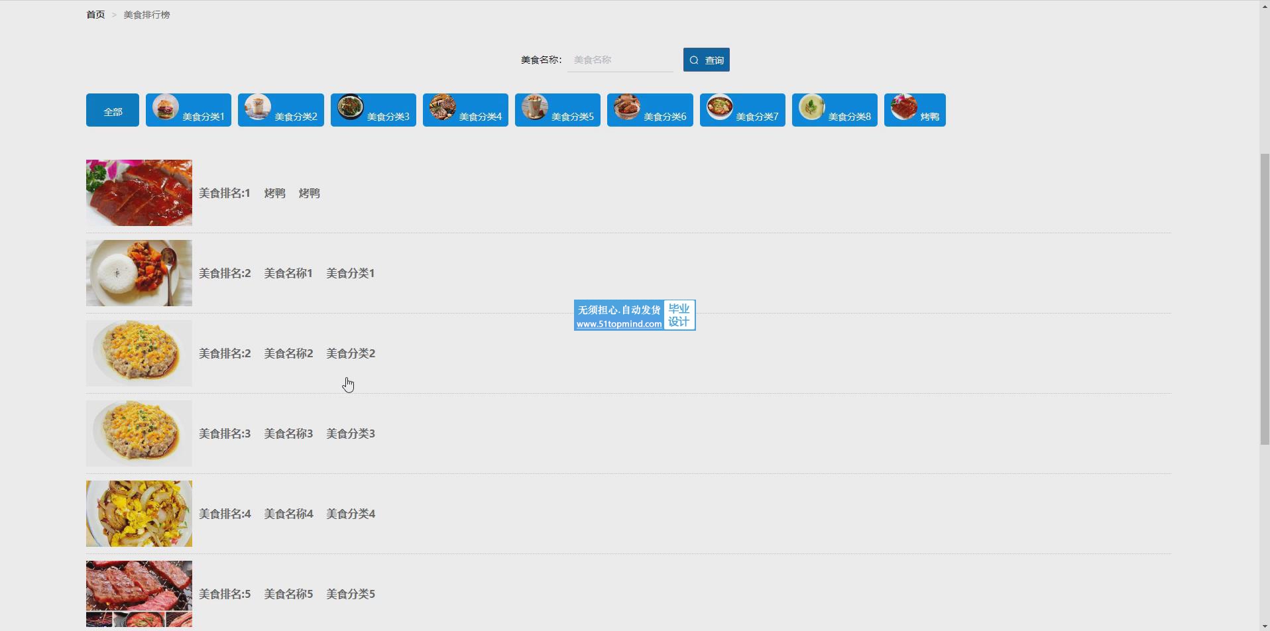Click the milkshake icon for 美食分类5
The height and width of the screenshot is (631, 1270).
pos(535,107)
